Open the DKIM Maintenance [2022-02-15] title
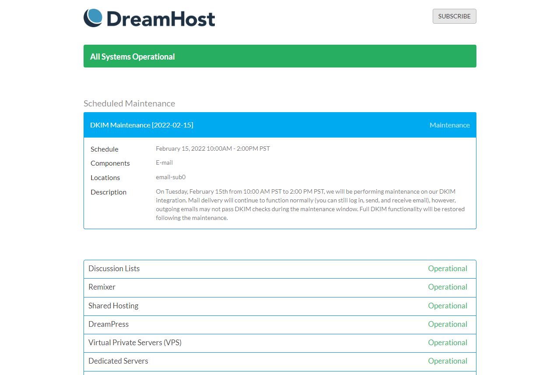This screenshot has height=375, width=560. click(x=142, y=125)
